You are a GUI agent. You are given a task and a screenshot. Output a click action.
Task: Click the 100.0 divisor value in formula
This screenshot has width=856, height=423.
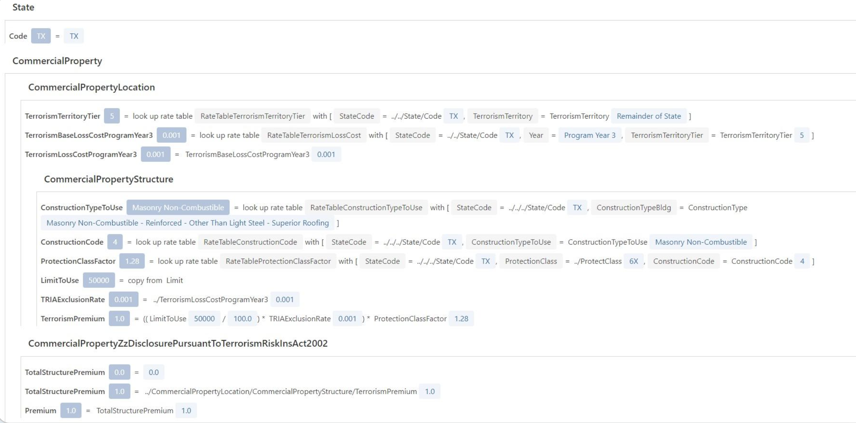(243, 319)
